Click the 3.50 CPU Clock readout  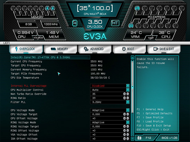click(95, 23)
